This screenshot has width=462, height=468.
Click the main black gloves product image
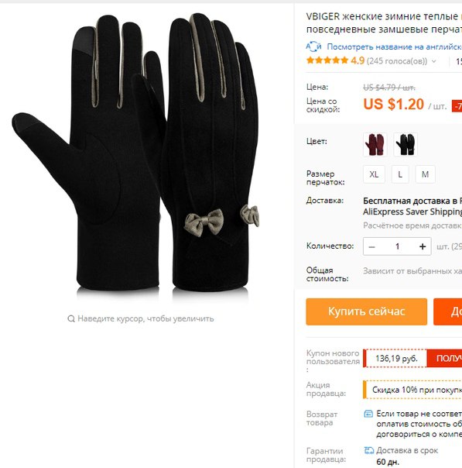135,152
